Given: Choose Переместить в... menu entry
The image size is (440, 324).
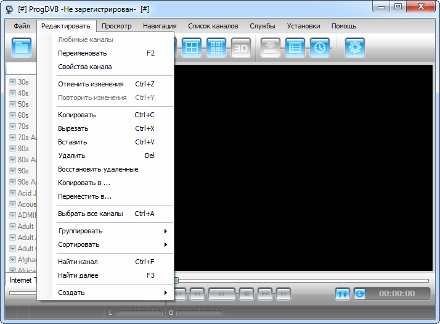Looking at the screenshot, I should click(x=112, y=196).
